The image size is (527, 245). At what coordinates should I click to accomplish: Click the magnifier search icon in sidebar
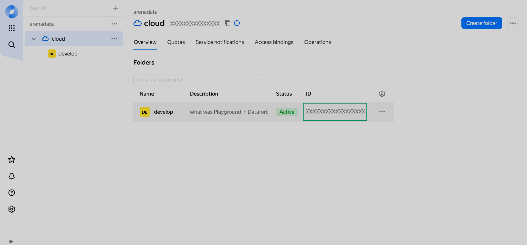tap(12, 44)
